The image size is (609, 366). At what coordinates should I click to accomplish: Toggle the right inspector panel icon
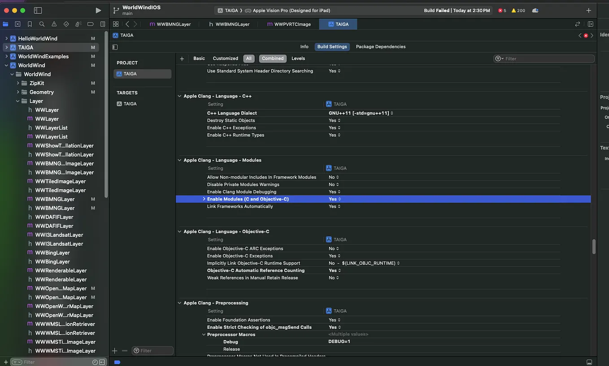click(591, 24)
